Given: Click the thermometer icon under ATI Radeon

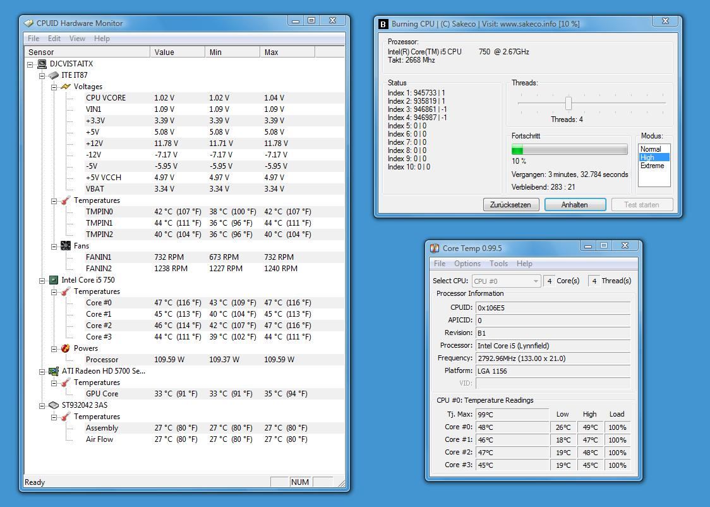Looking at the screenshot, I should 66,382.
